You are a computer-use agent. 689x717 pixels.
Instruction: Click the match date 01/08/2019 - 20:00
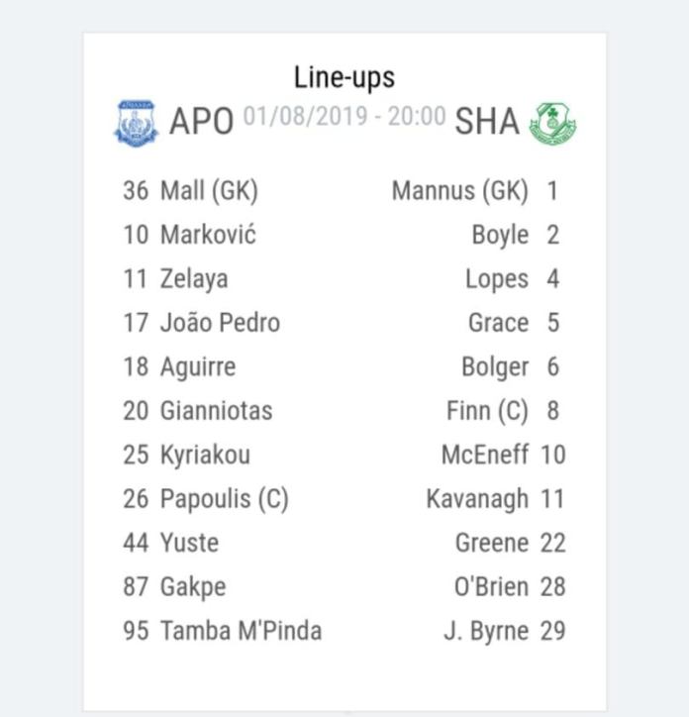(x=344, y=116)
